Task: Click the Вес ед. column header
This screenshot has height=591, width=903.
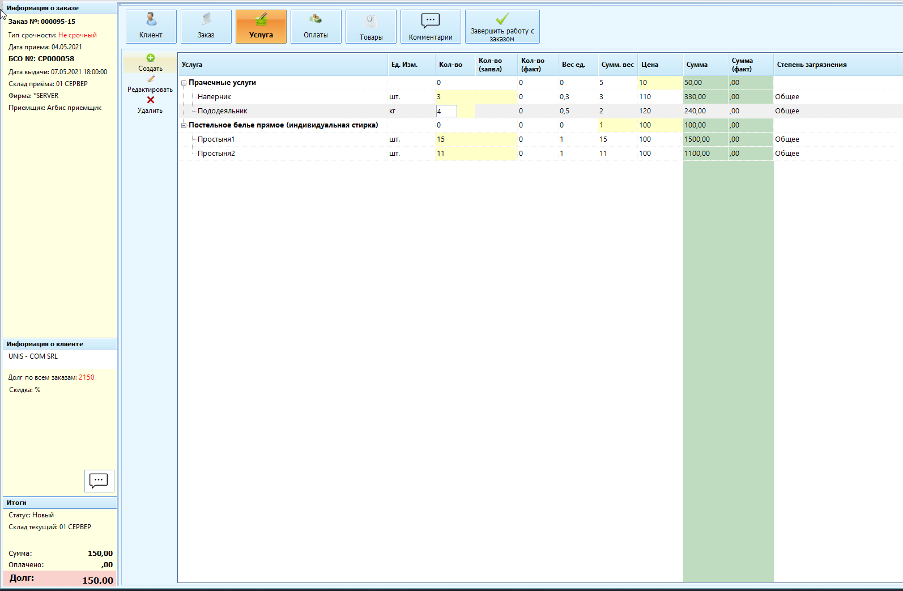Action: click(578, 65)
